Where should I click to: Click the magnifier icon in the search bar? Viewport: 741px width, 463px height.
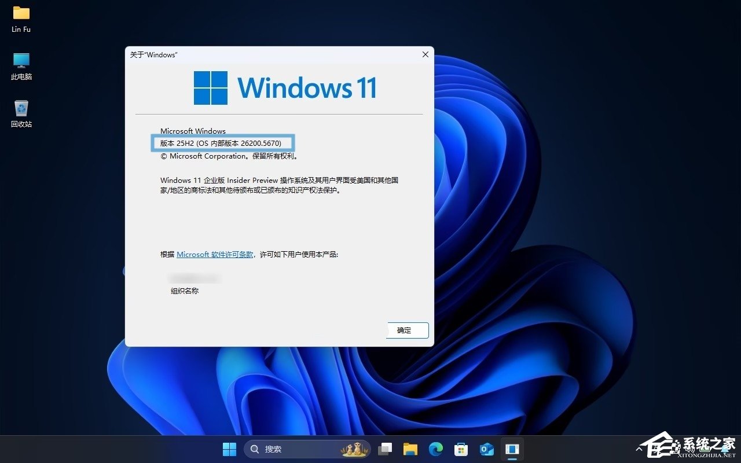254,449
